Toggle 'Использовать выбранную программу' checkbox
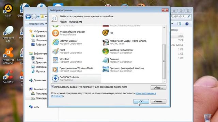Viewport: 218px width, 122px height. coord(52,87)
